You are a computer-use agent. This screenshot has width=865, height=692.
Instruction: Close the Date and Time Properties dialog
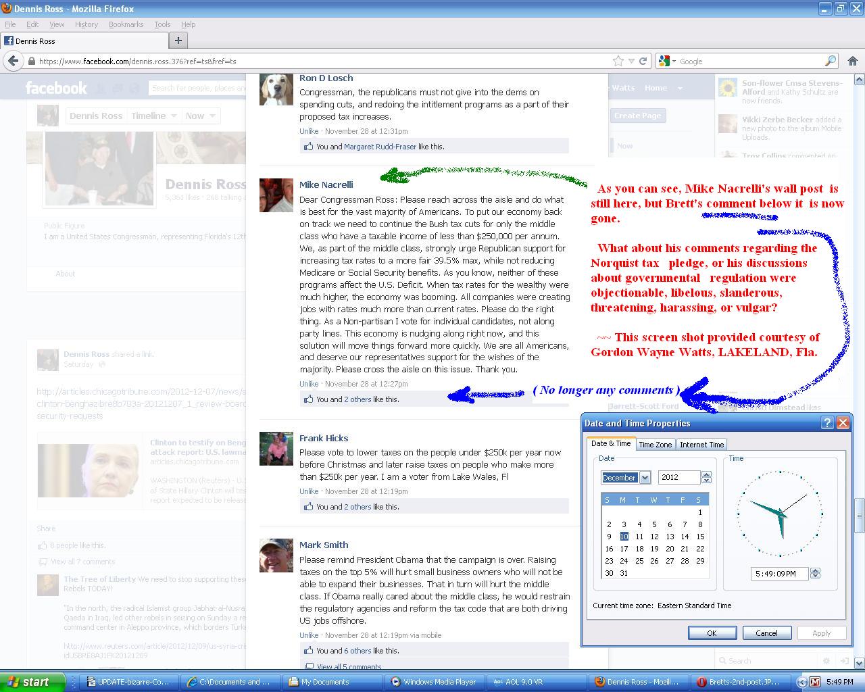pos(843,423)
